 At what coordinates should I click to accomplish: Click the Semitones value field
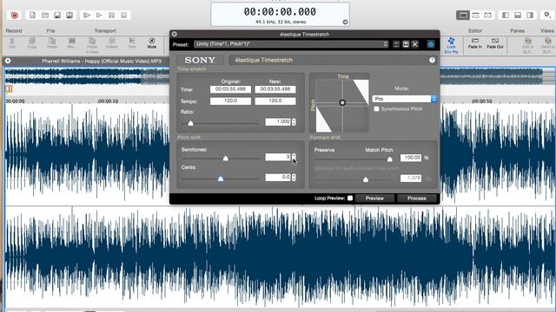278,157
